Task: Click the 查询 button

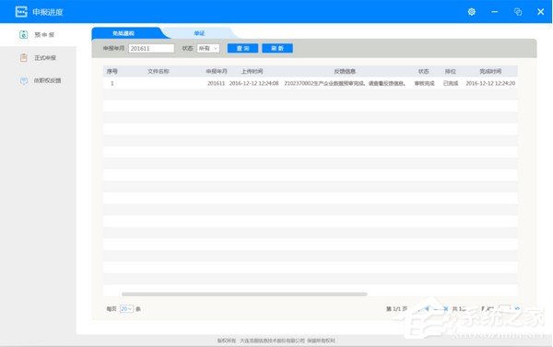Action: tap(242, 48)
